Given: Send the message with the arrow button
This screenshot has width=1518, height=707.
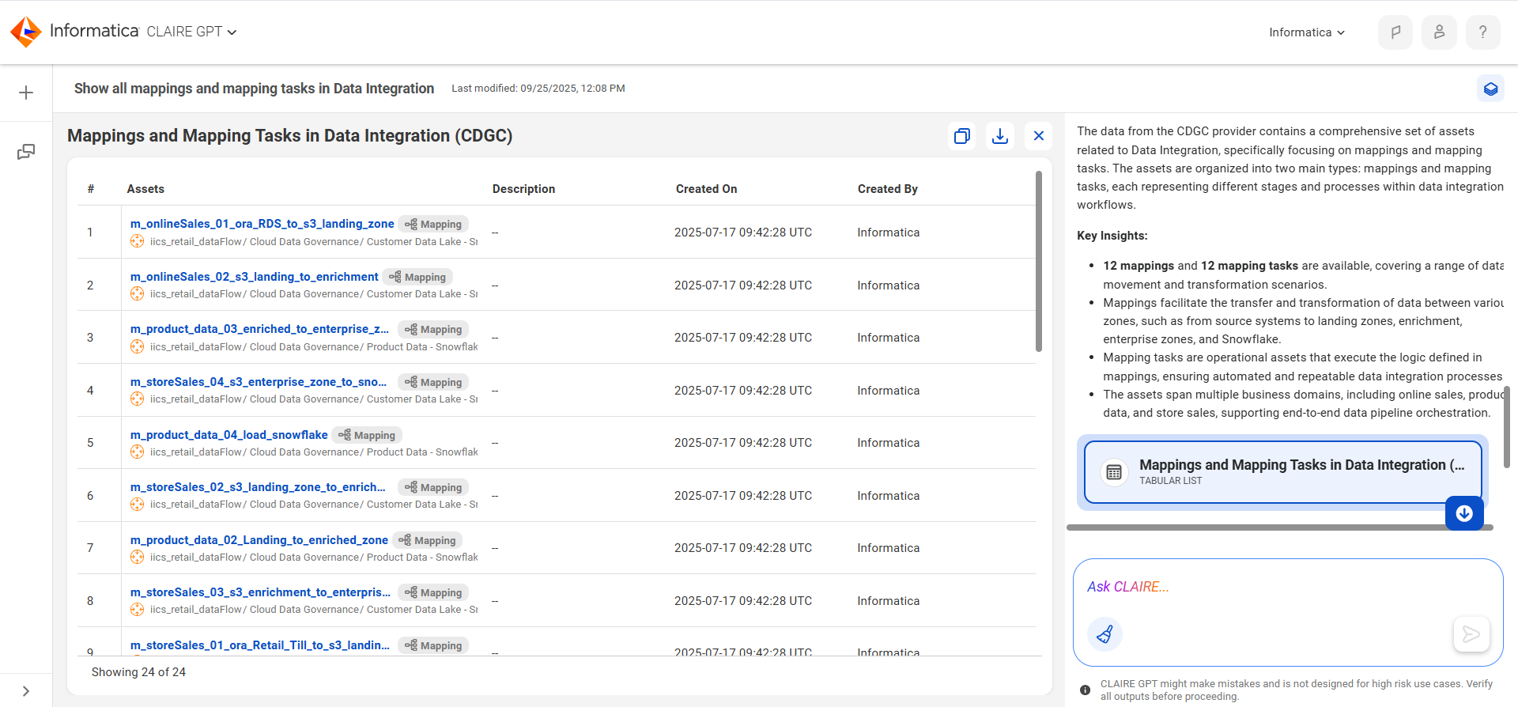Looking at the screenshot, I should click(1471, 634).
